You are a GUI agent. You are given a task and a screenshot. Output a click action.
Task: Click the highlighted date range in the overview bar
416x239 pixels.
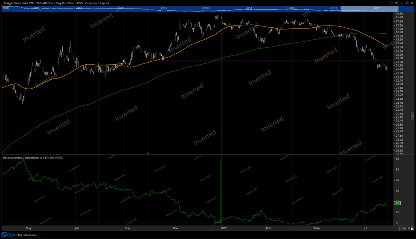pos(369,9)
